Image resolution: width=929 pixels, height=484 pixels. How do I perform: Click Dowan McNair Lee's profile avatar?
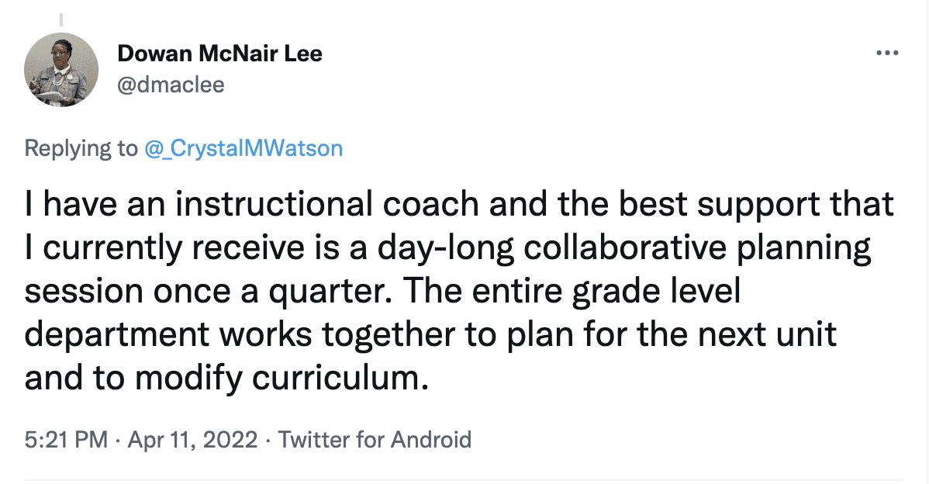coord(62,70)
